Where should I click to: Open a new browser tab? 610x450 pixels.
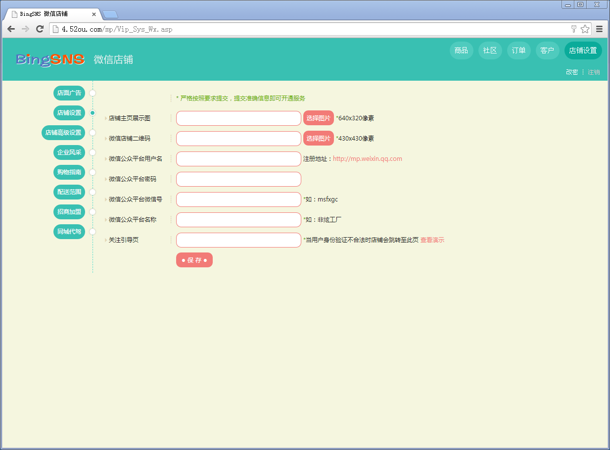[x=110, y=14]
